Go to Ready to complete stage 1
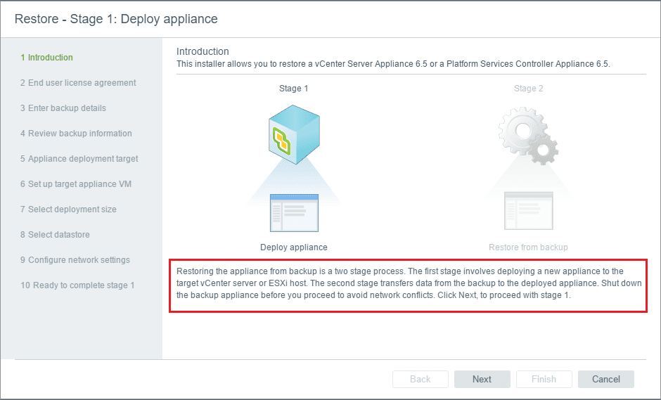 (77, 285)
